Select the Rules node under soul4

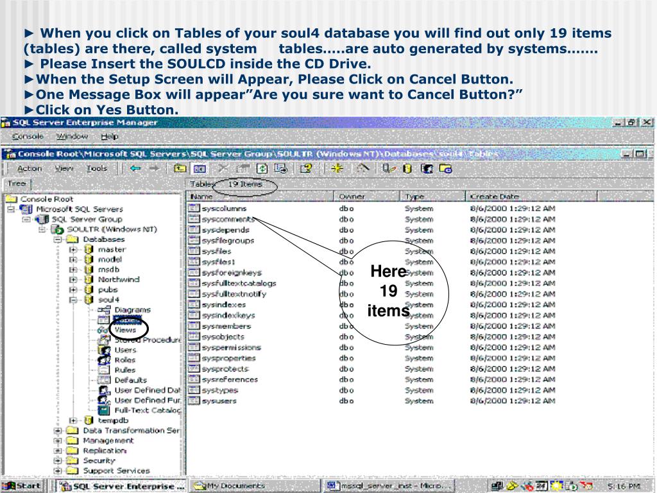pyautogui.click(x=125, y=370)
